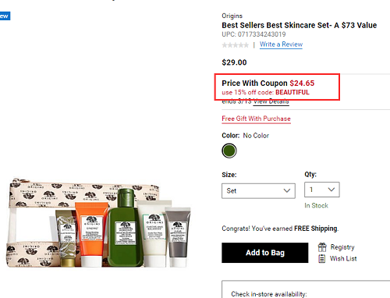Click the Qty dropdown chevron arrow

pos(331,190)
